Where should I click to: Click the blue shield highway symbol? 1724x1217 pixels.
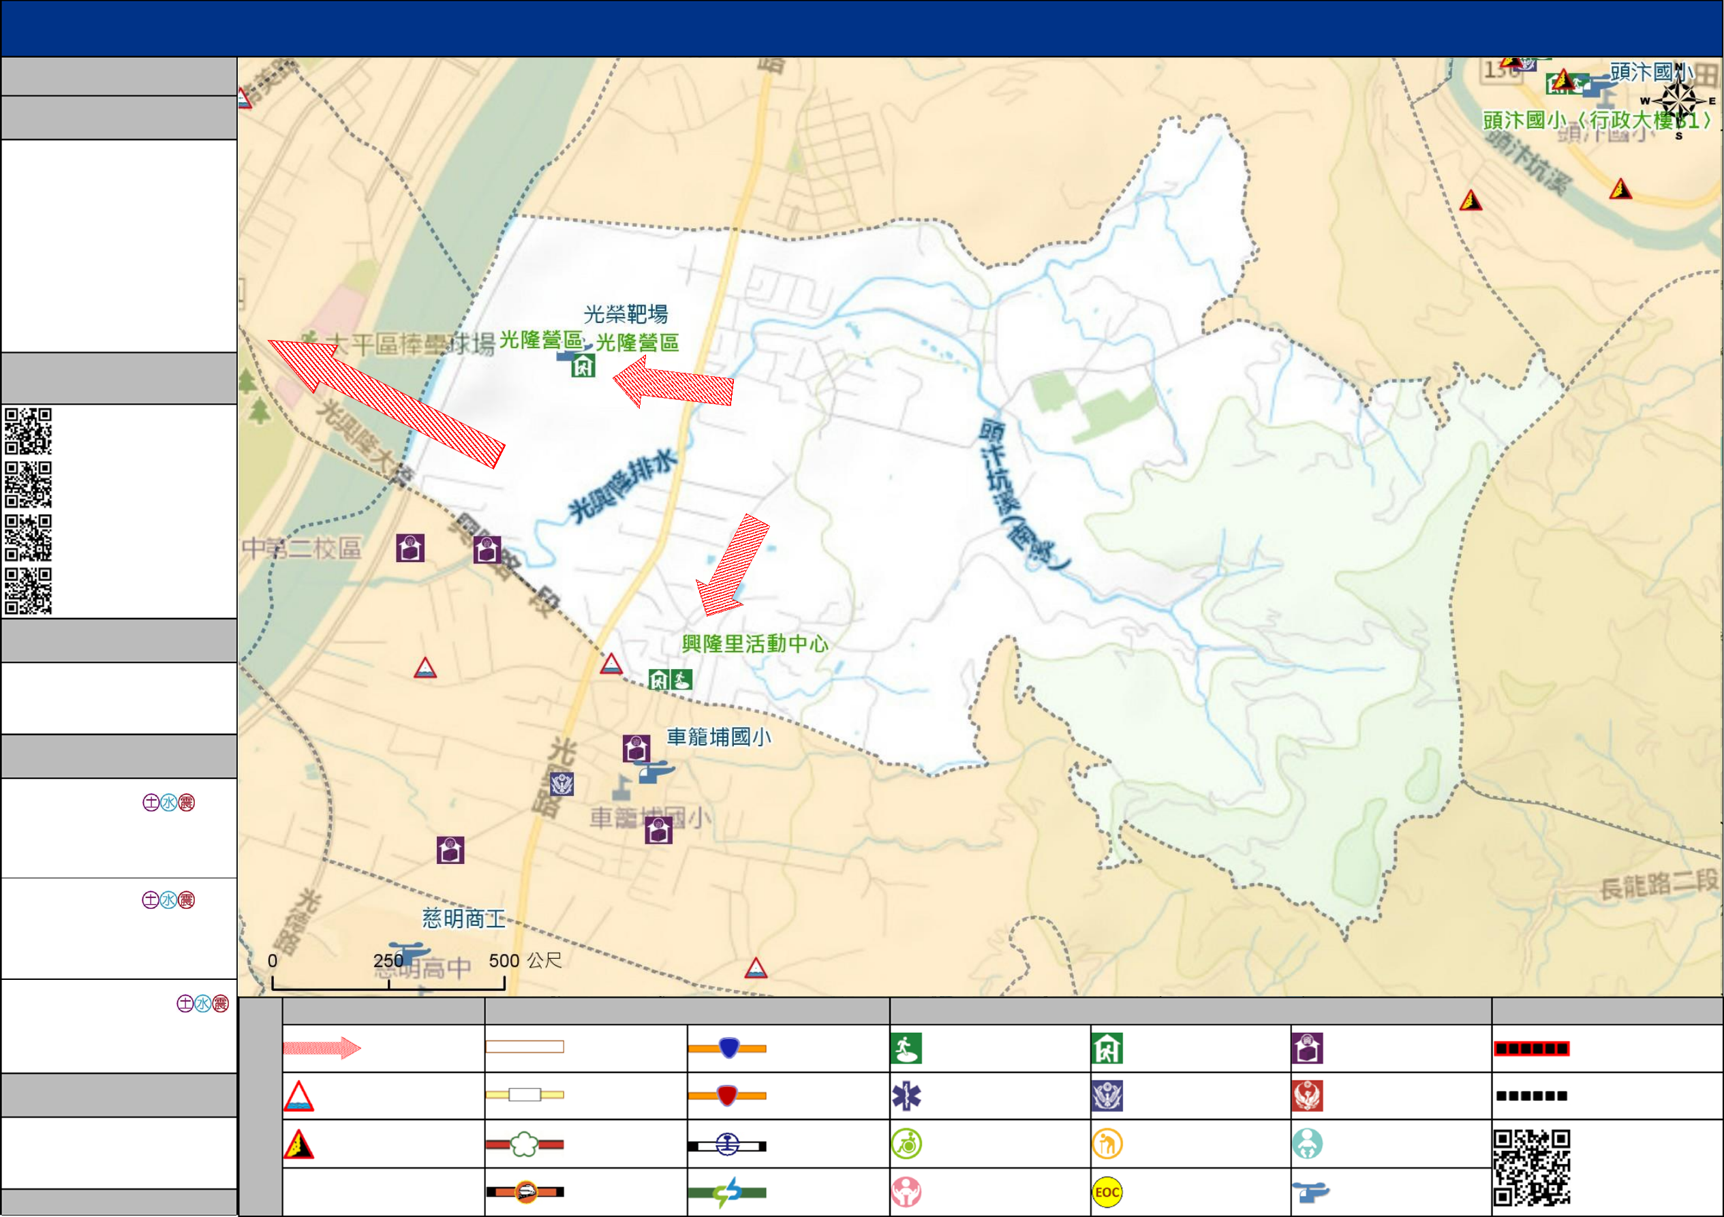tap(728, 1048)
